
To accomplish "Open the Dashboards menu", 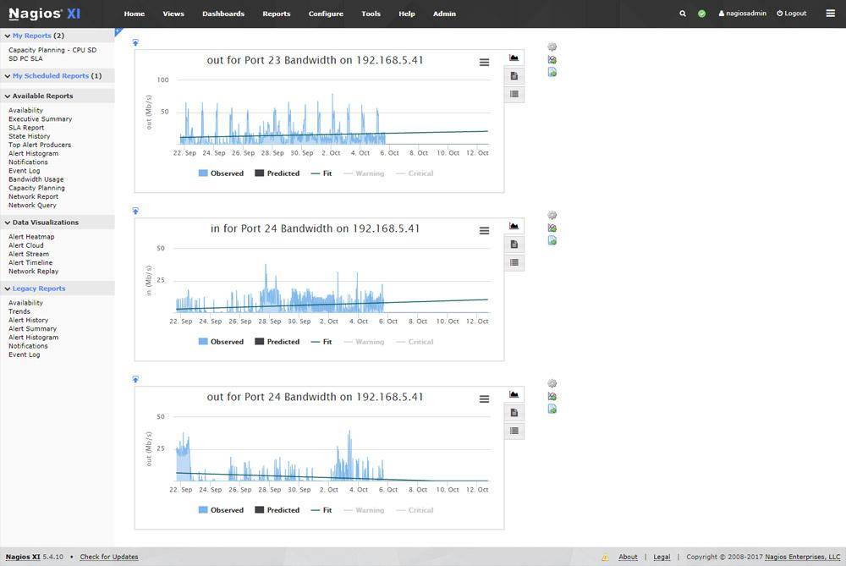I will [x=223, y=14].
